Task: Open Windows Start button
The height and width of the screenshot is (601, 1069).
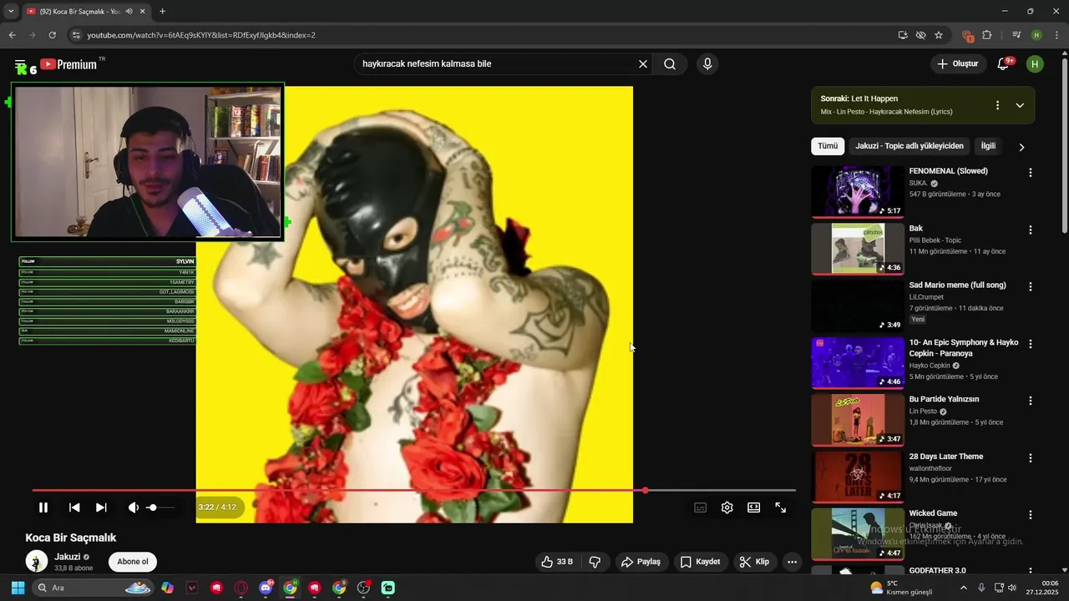Action: click(18, 588)
